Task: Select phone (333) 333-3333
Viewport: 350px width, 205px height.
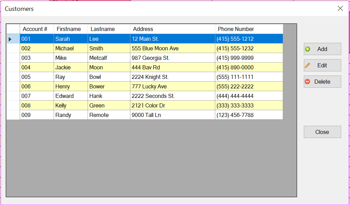Action: [x=249, y=105]
